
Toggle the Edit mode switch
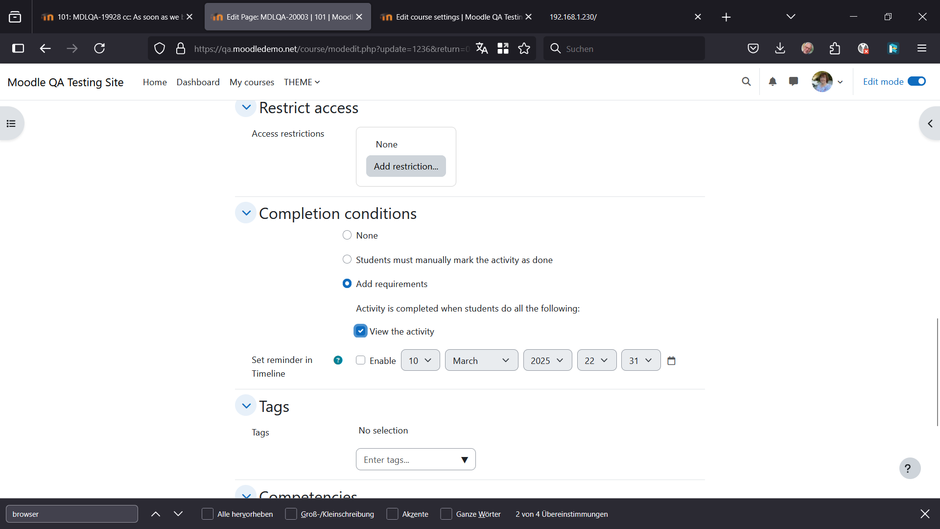(x=916, y=82)
